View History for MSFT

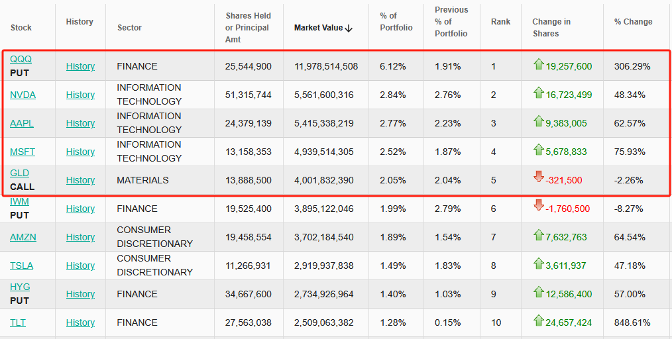[x=81, y=152]
